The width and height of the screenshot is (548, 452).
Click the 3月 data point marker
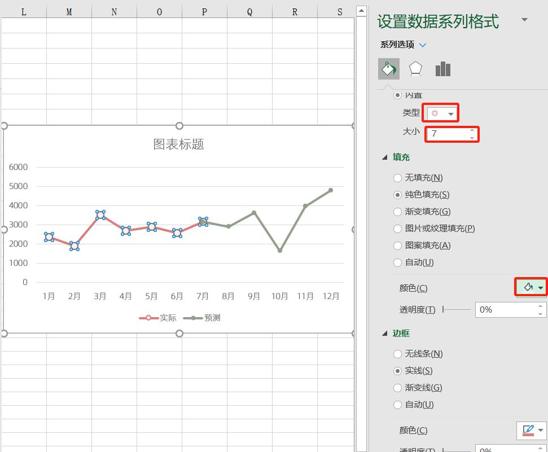click(x=100, y=215)
